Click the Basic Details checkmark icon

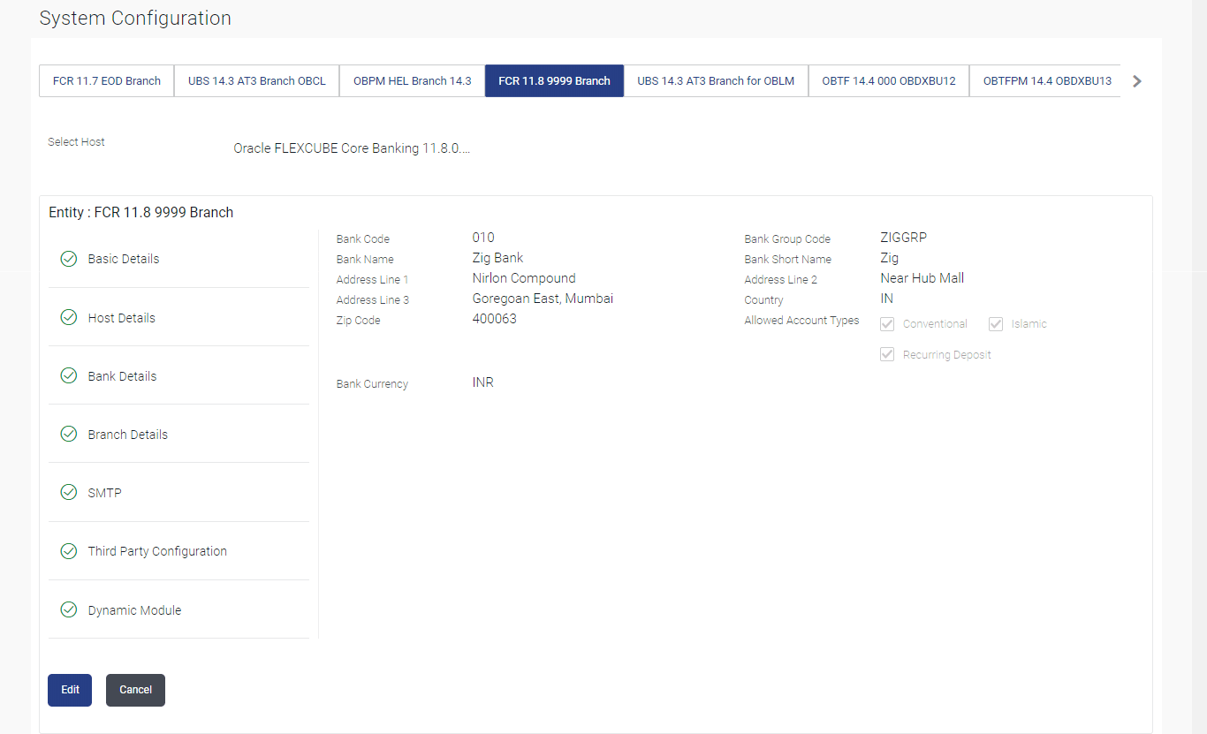pos(68,259)
